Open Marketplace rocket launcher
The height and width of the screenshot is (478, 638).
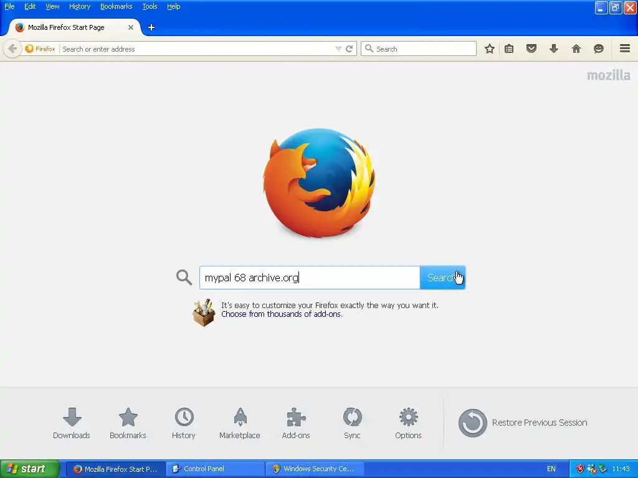click(x=240, y=423)
